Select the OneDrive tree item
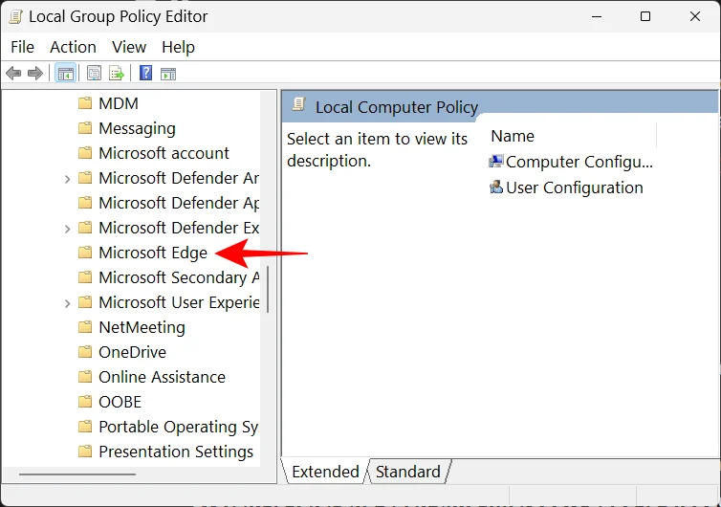 (132, 352)
